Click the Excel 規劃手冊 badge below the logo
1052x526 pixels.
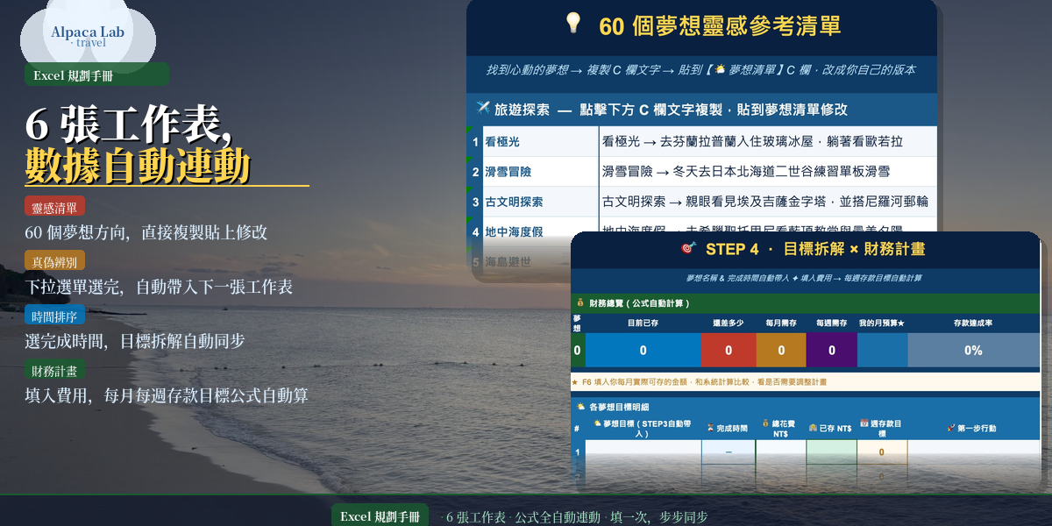tap(96, 75)
